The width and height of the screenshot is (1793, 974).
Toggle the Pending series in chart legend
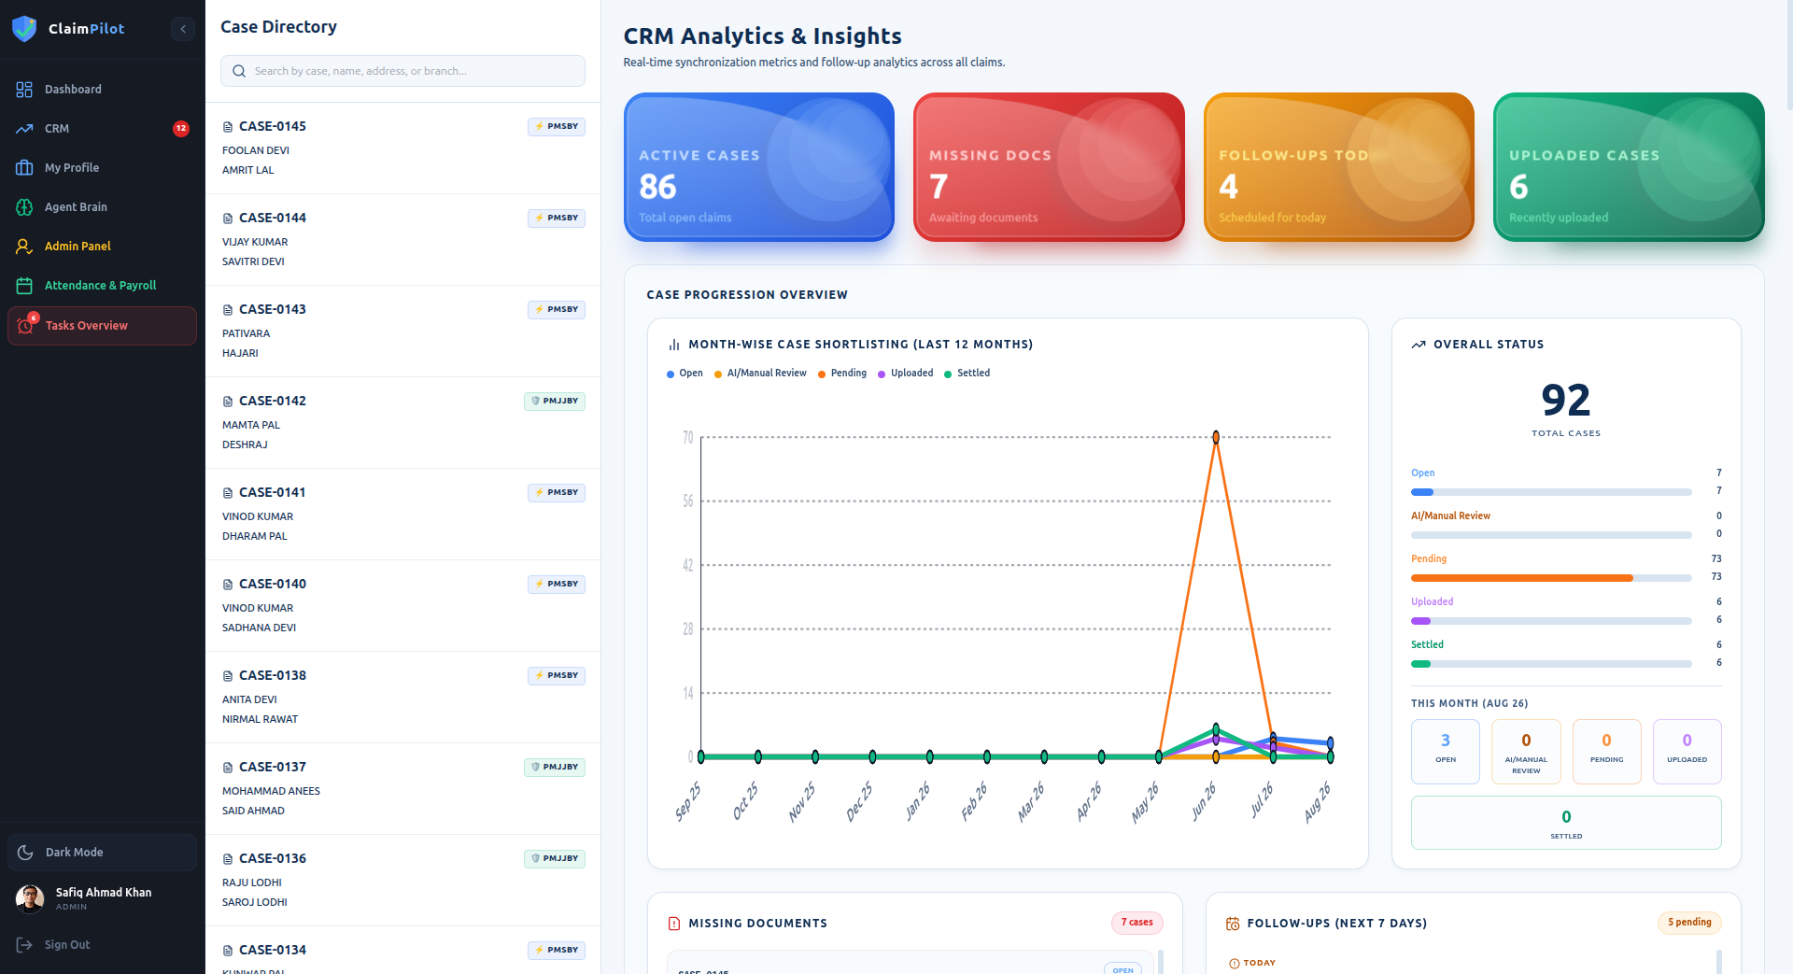point(842,374)
